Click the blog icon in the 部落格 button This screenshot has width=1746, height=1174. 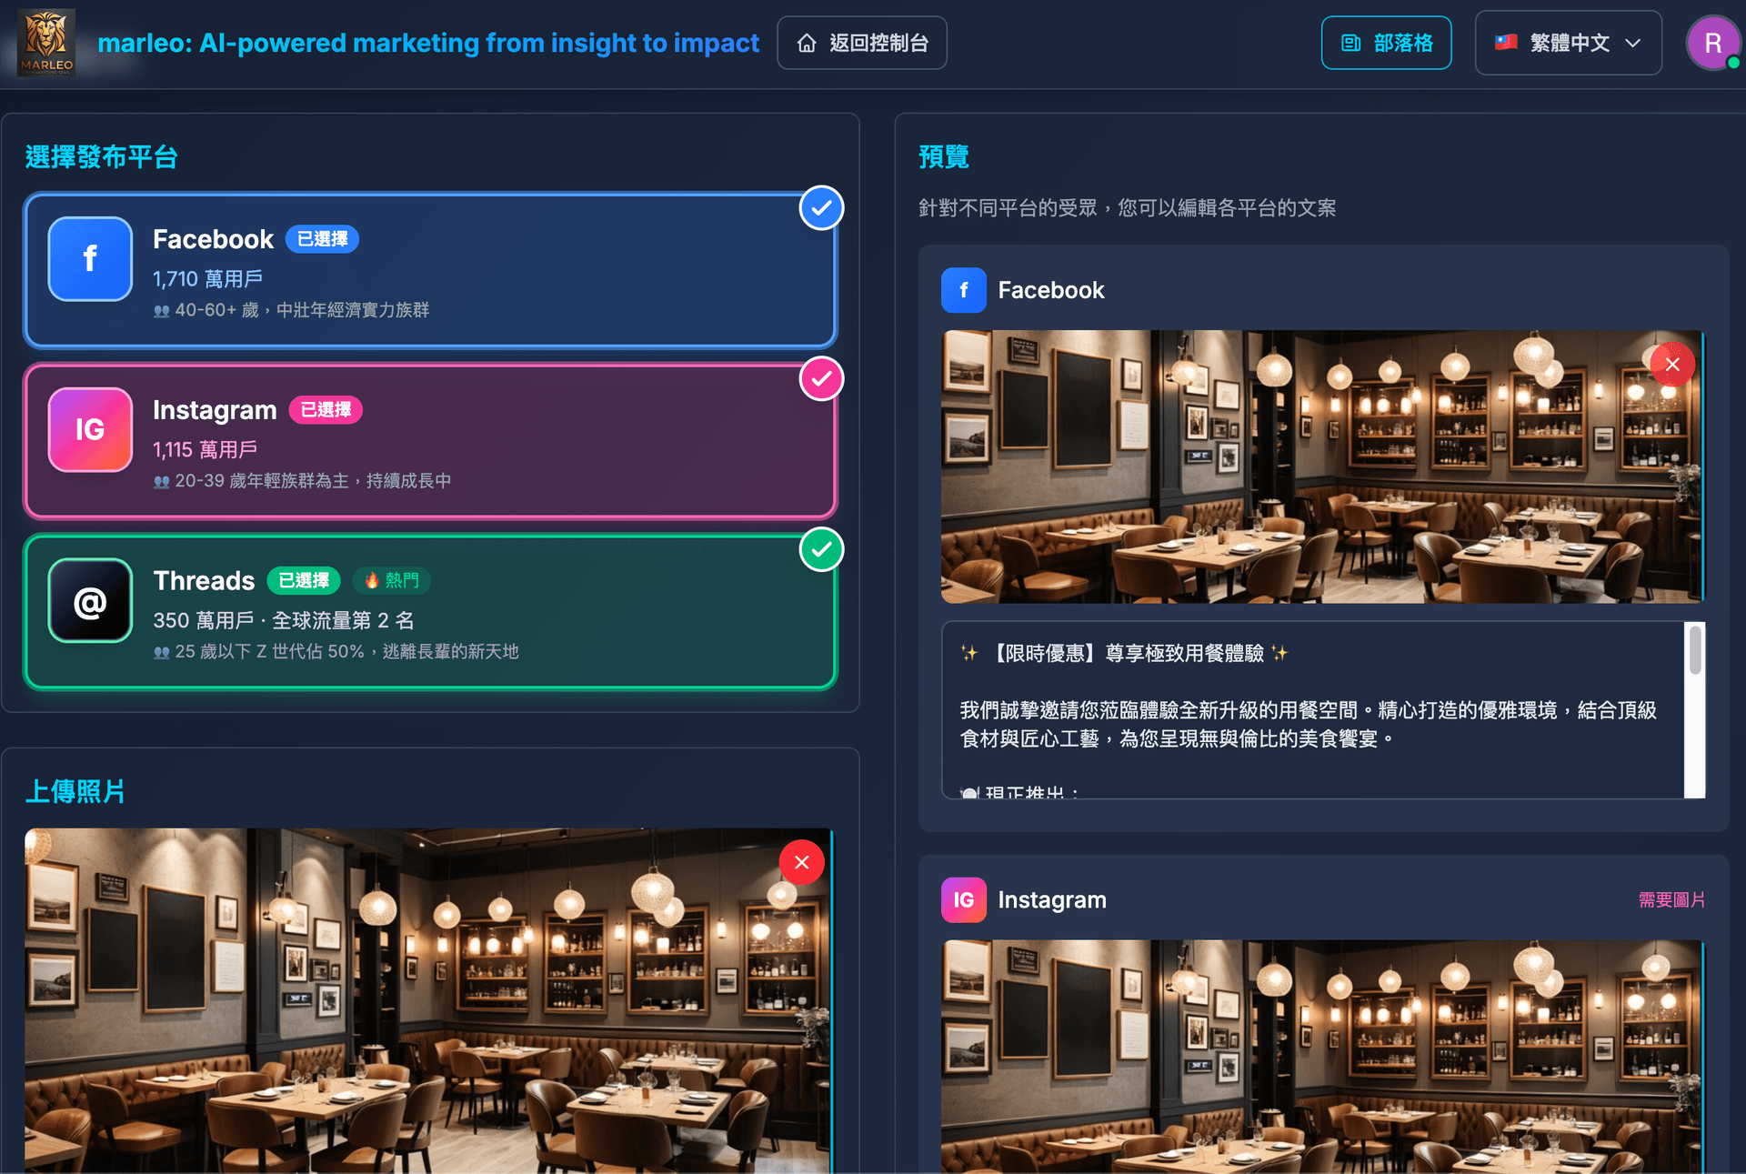click(1351, 43)
